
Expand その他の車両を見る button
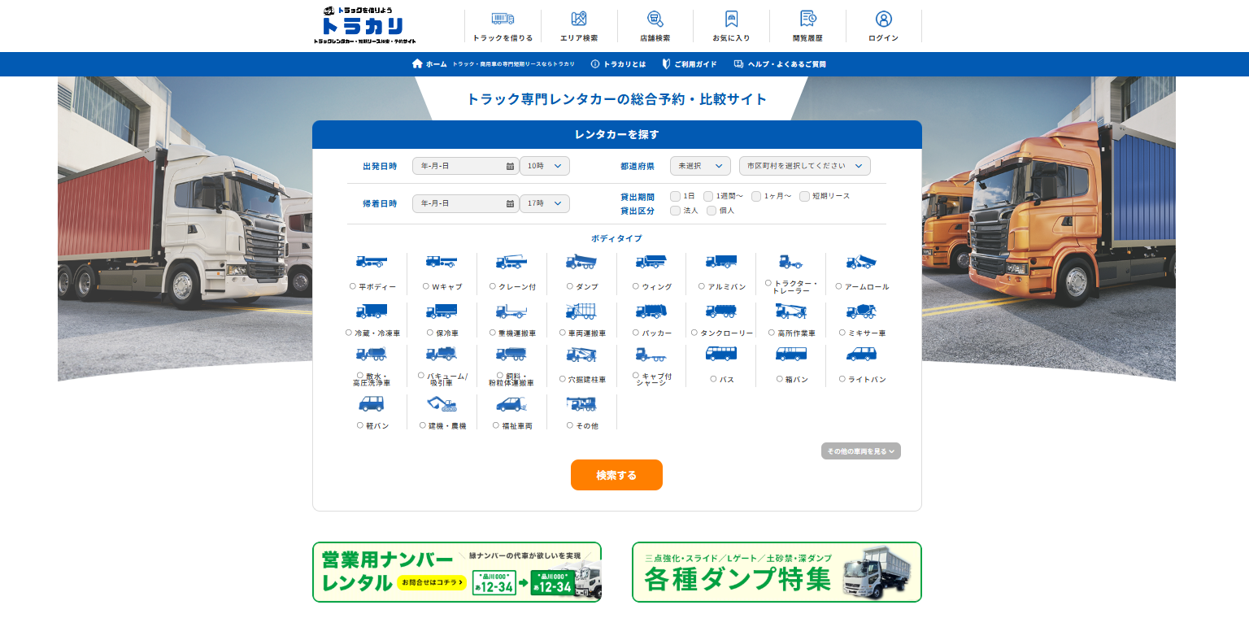[860, 451]
